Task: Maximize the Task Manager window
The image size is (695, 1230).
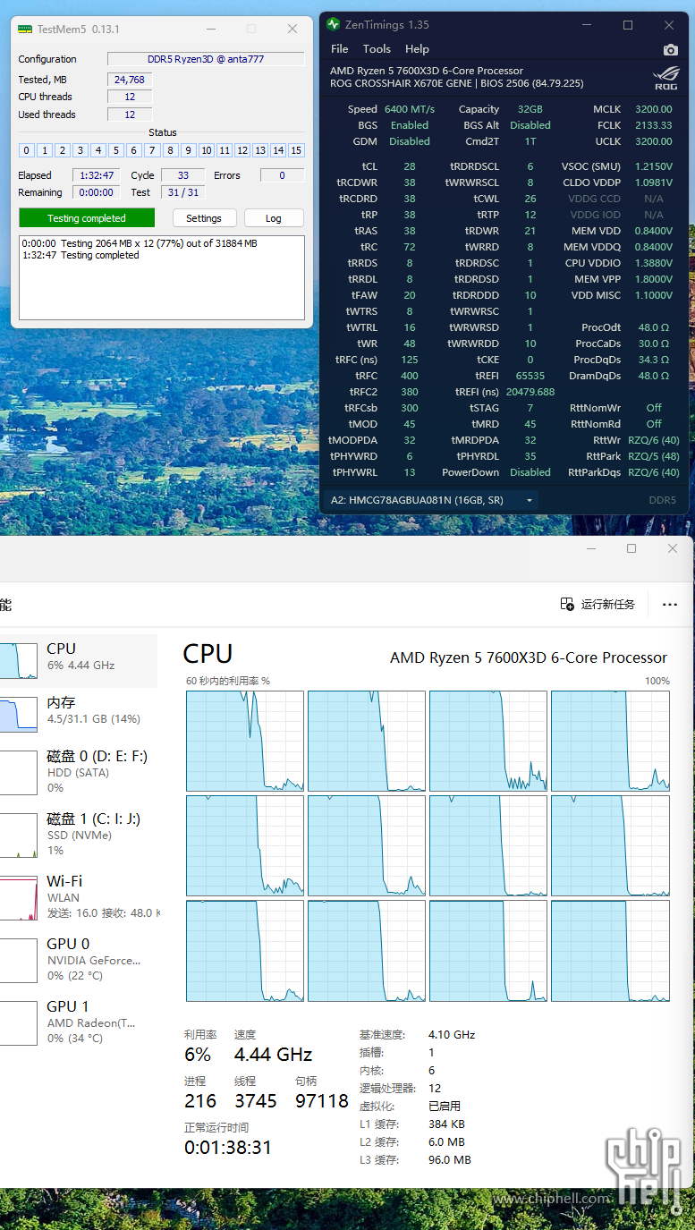Action: (631, 548)
